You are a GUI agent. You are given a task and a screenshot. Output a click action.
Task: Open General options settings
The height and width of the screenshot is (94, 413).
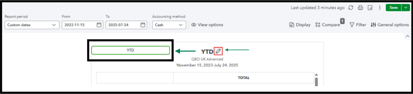(390, 25)
